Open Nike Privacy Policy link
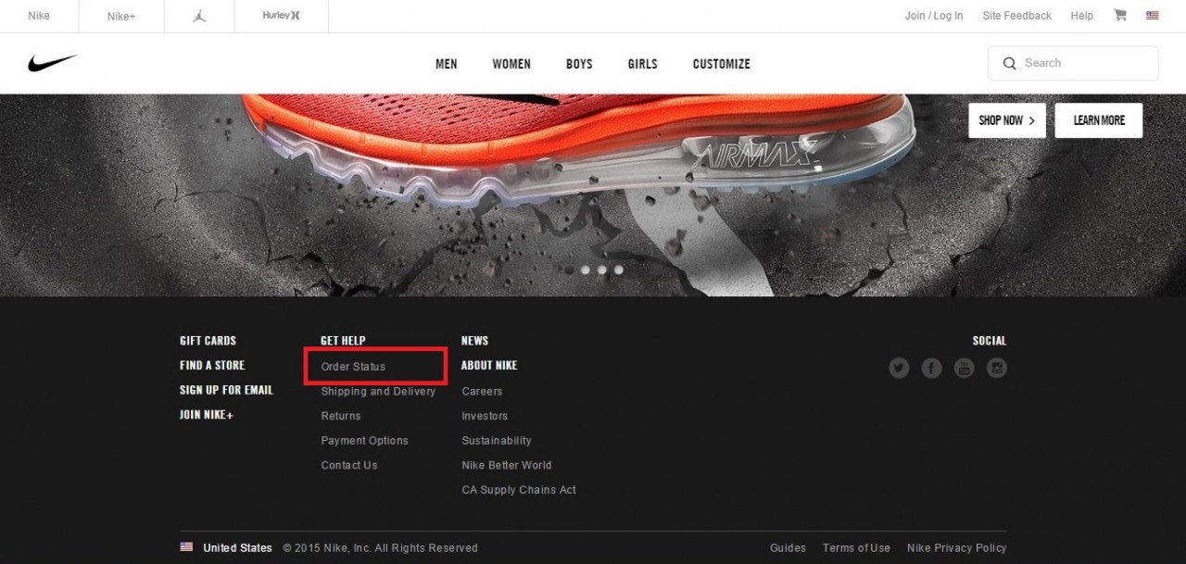Viewport: 1186px width, 564px height. point(956,547)
